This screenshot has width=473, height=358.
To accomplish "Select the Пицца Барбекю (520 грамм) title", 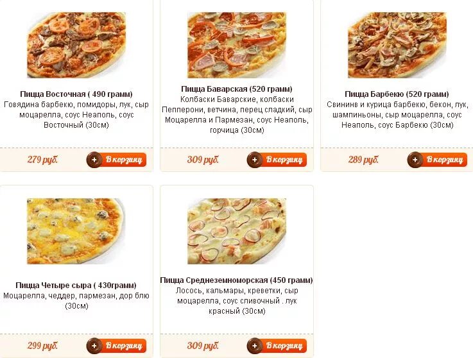I will pyautogui.click(x=397, y=94).
